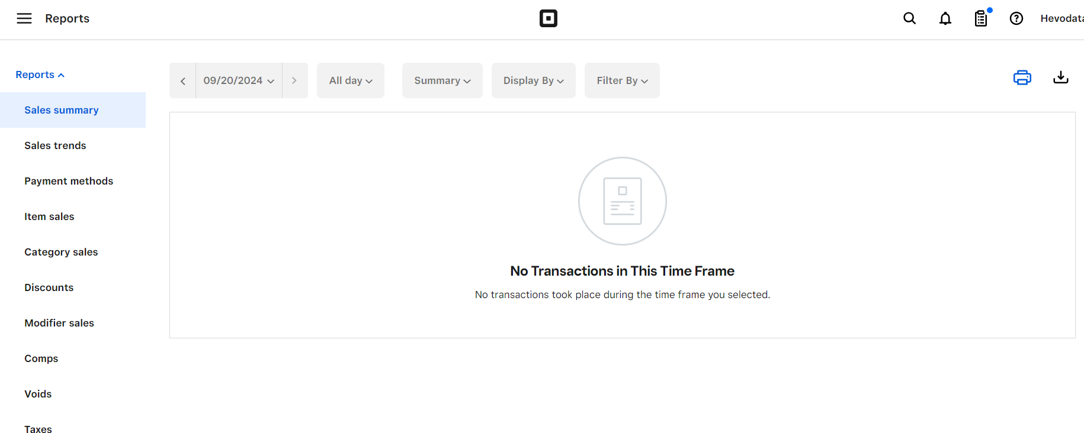Download the report with export icon
This screenshot has height=433, width=1084.
[x=1061, y=77]
